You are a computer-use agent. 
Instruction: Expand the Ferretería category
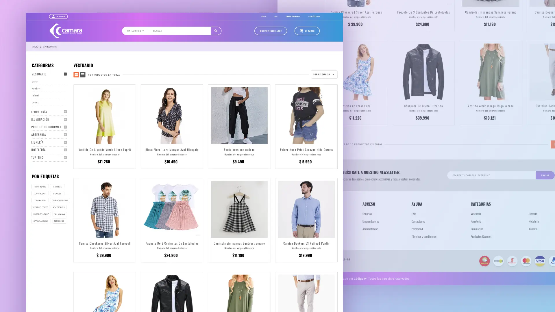65,112
